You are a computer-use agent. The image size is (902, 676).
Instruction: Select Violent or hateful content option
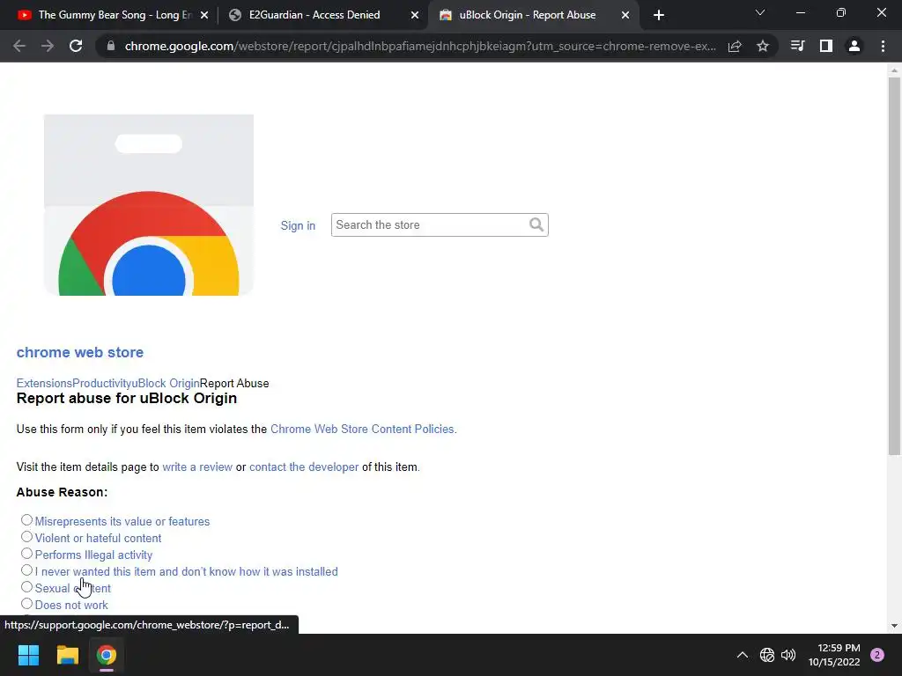coord(26,537)
